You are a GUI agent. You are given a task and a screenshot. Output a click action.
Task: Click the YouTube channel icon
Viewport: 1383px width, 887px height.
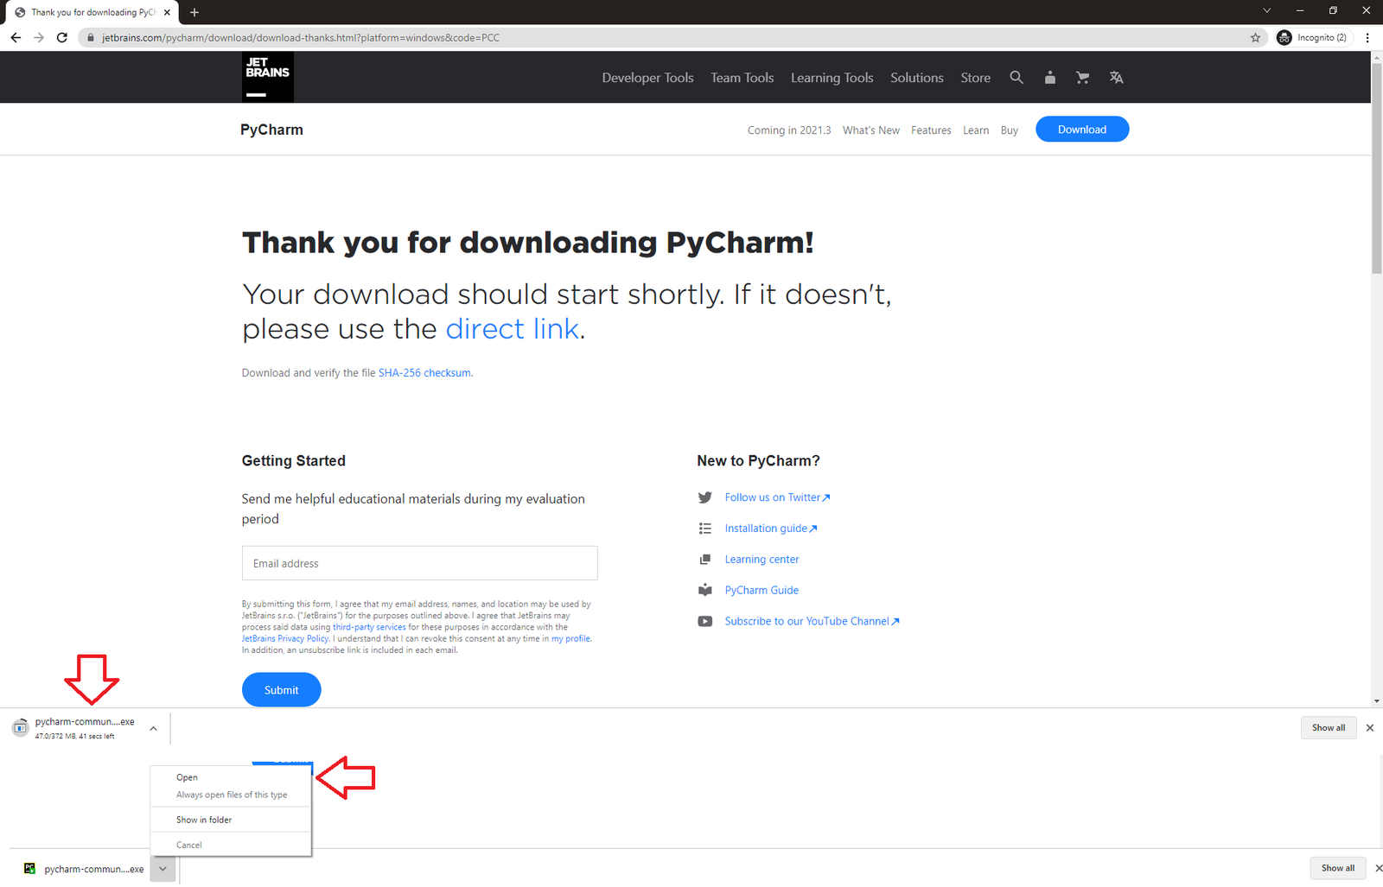click(x=705, y=621)
